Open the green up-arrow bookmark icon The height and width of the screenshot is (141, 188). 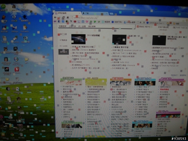tap(91, 22)
